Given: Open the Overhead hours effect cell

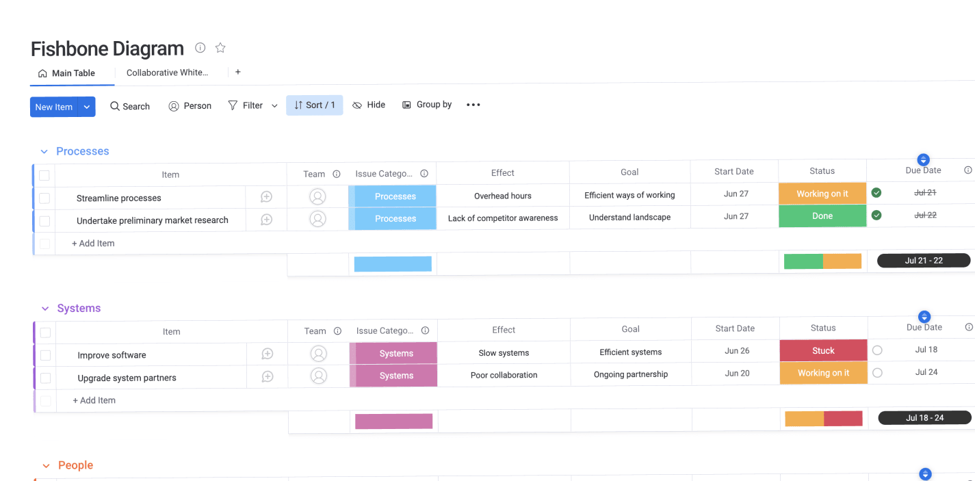Looking at the screenshot, I should [x=503, y=196].
